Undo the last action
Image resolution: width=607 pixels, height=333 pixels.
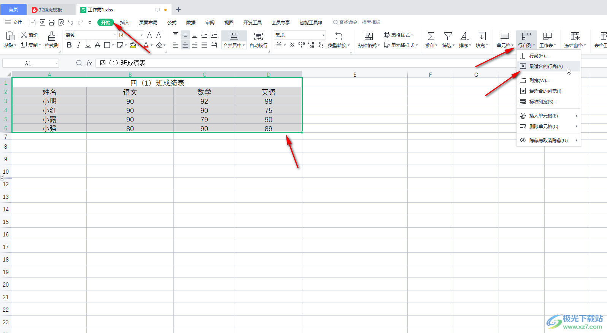coord(71,23)
